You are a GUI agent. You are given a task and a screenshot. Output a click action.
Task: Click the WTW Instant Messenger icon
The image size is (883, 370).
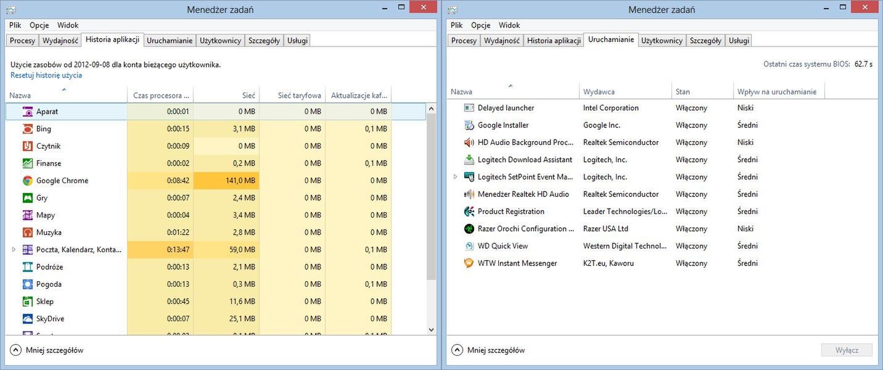(469, 263)
